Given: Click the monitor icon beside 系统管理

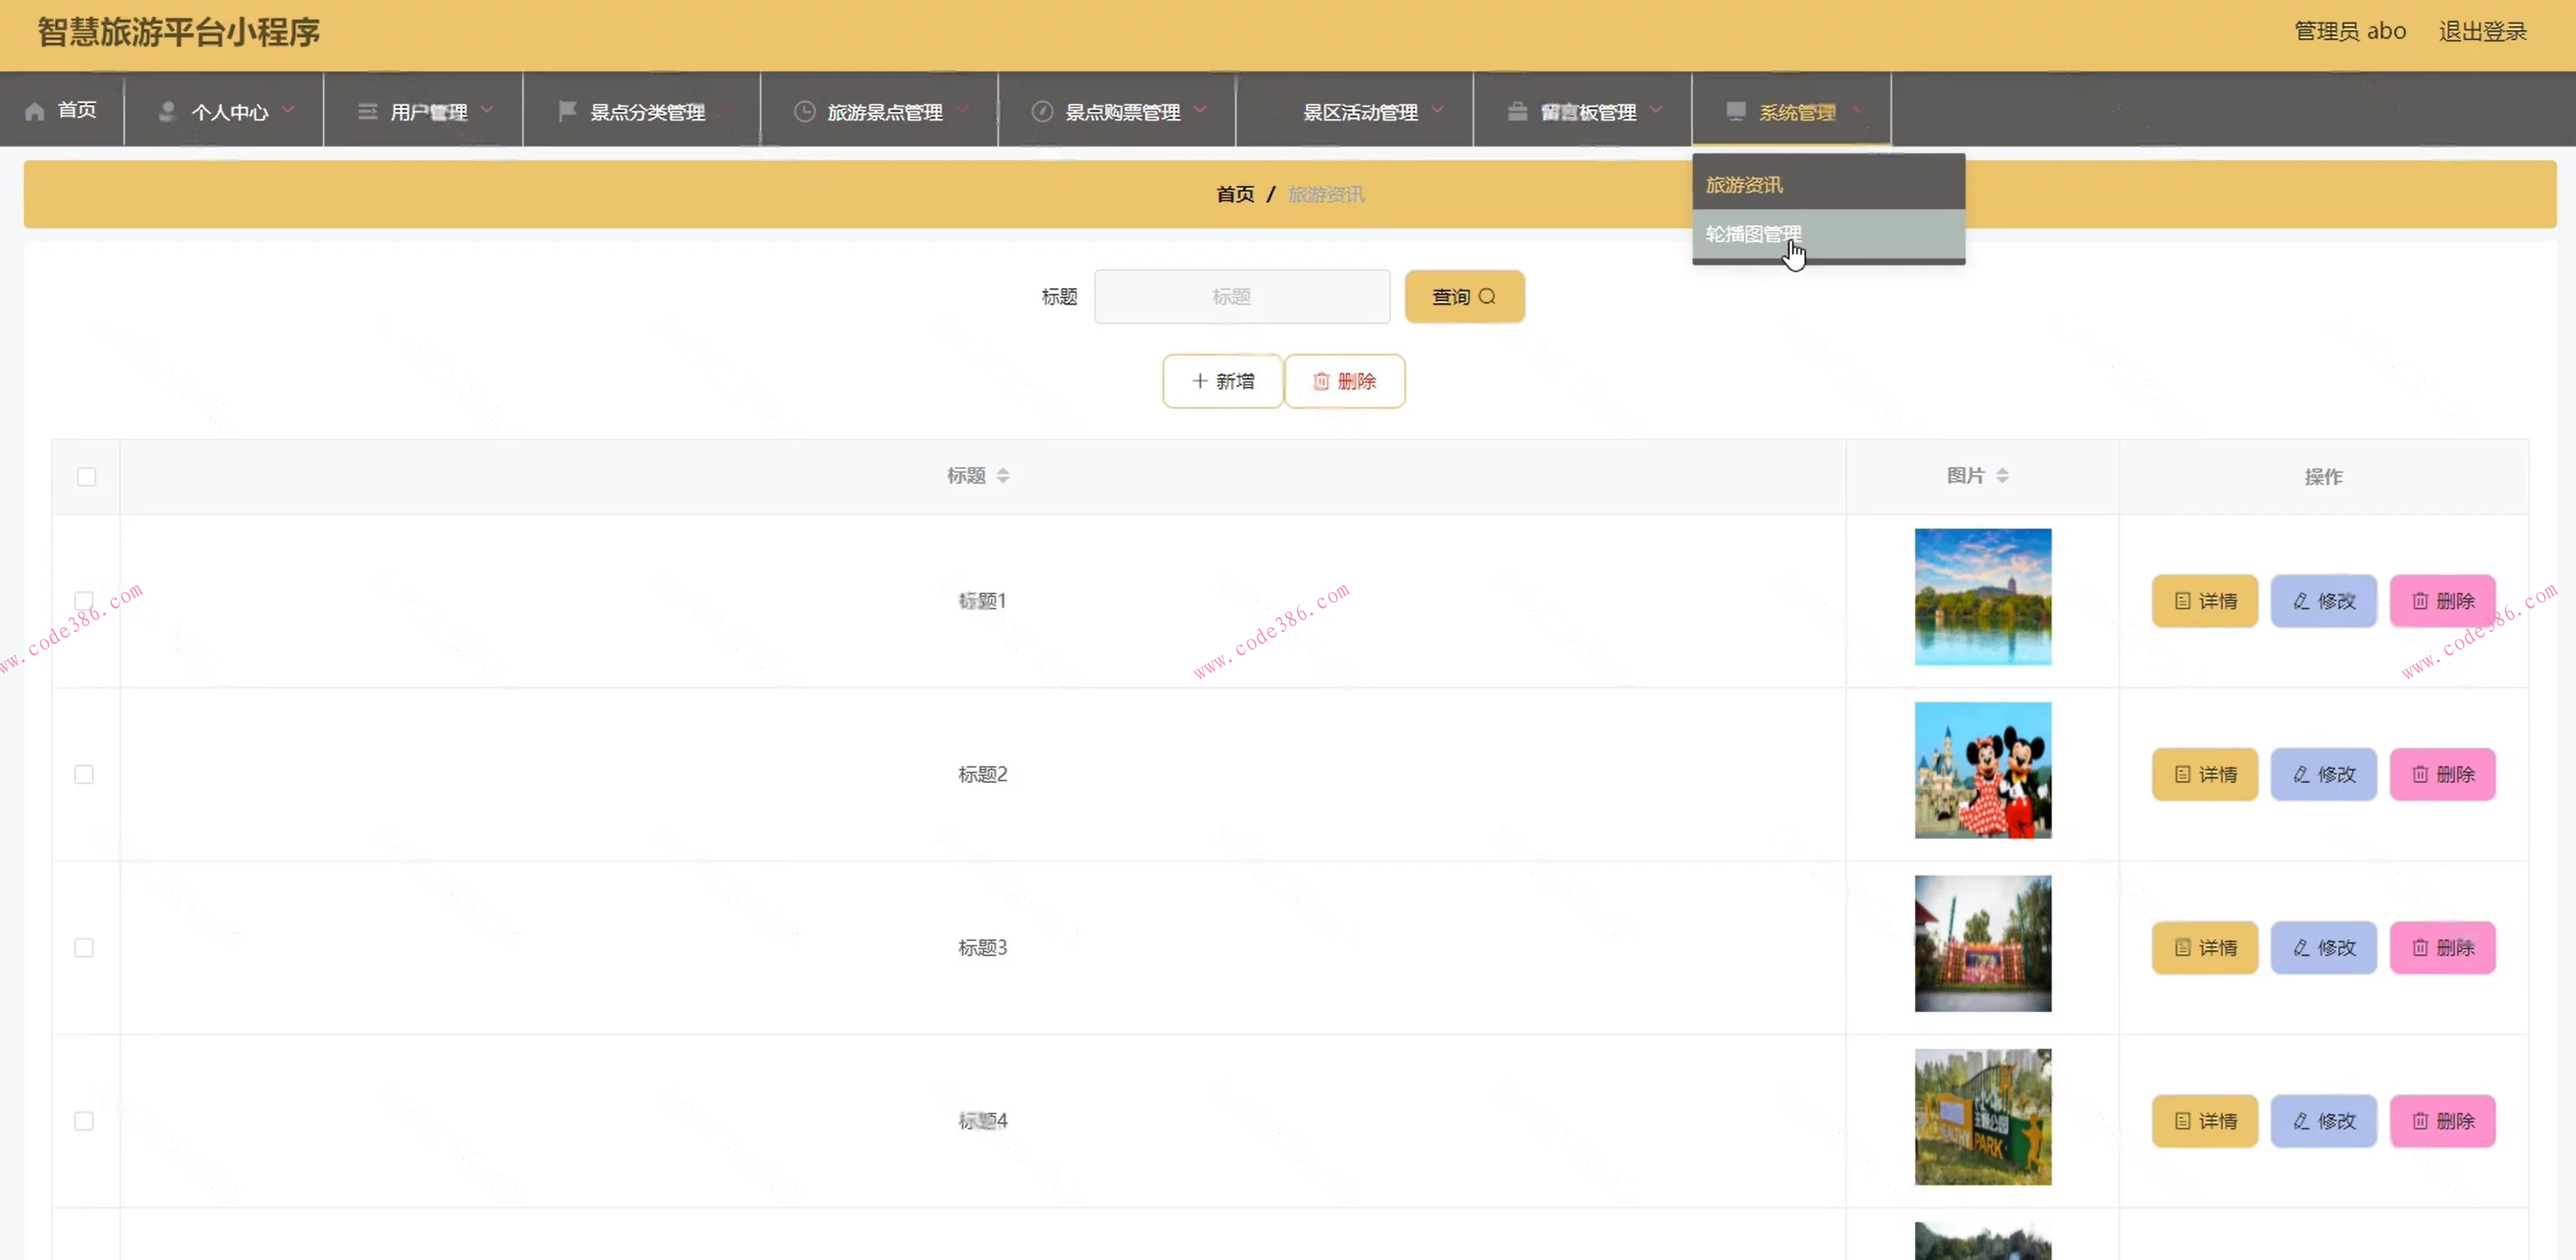Looking at the screenshot, I should [x=1736, y=111].
